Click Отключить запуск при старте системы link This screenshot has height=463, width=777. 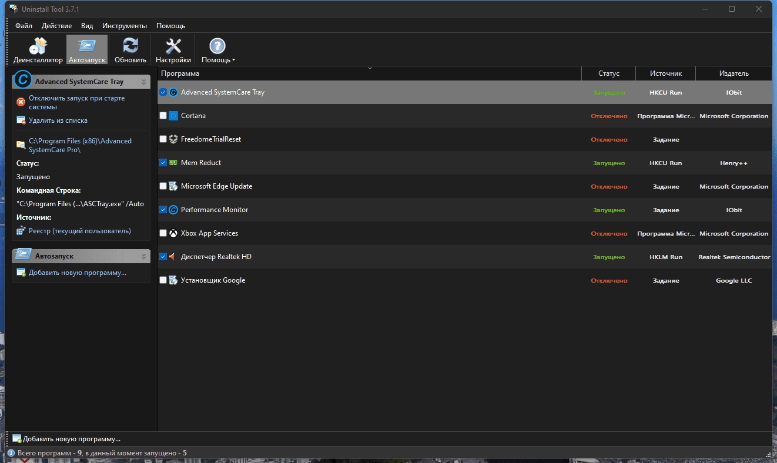77,103
